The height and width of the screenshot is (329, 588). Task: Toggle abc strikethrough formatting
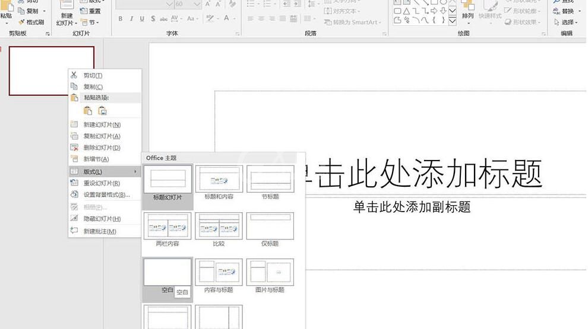coord(163,18)
